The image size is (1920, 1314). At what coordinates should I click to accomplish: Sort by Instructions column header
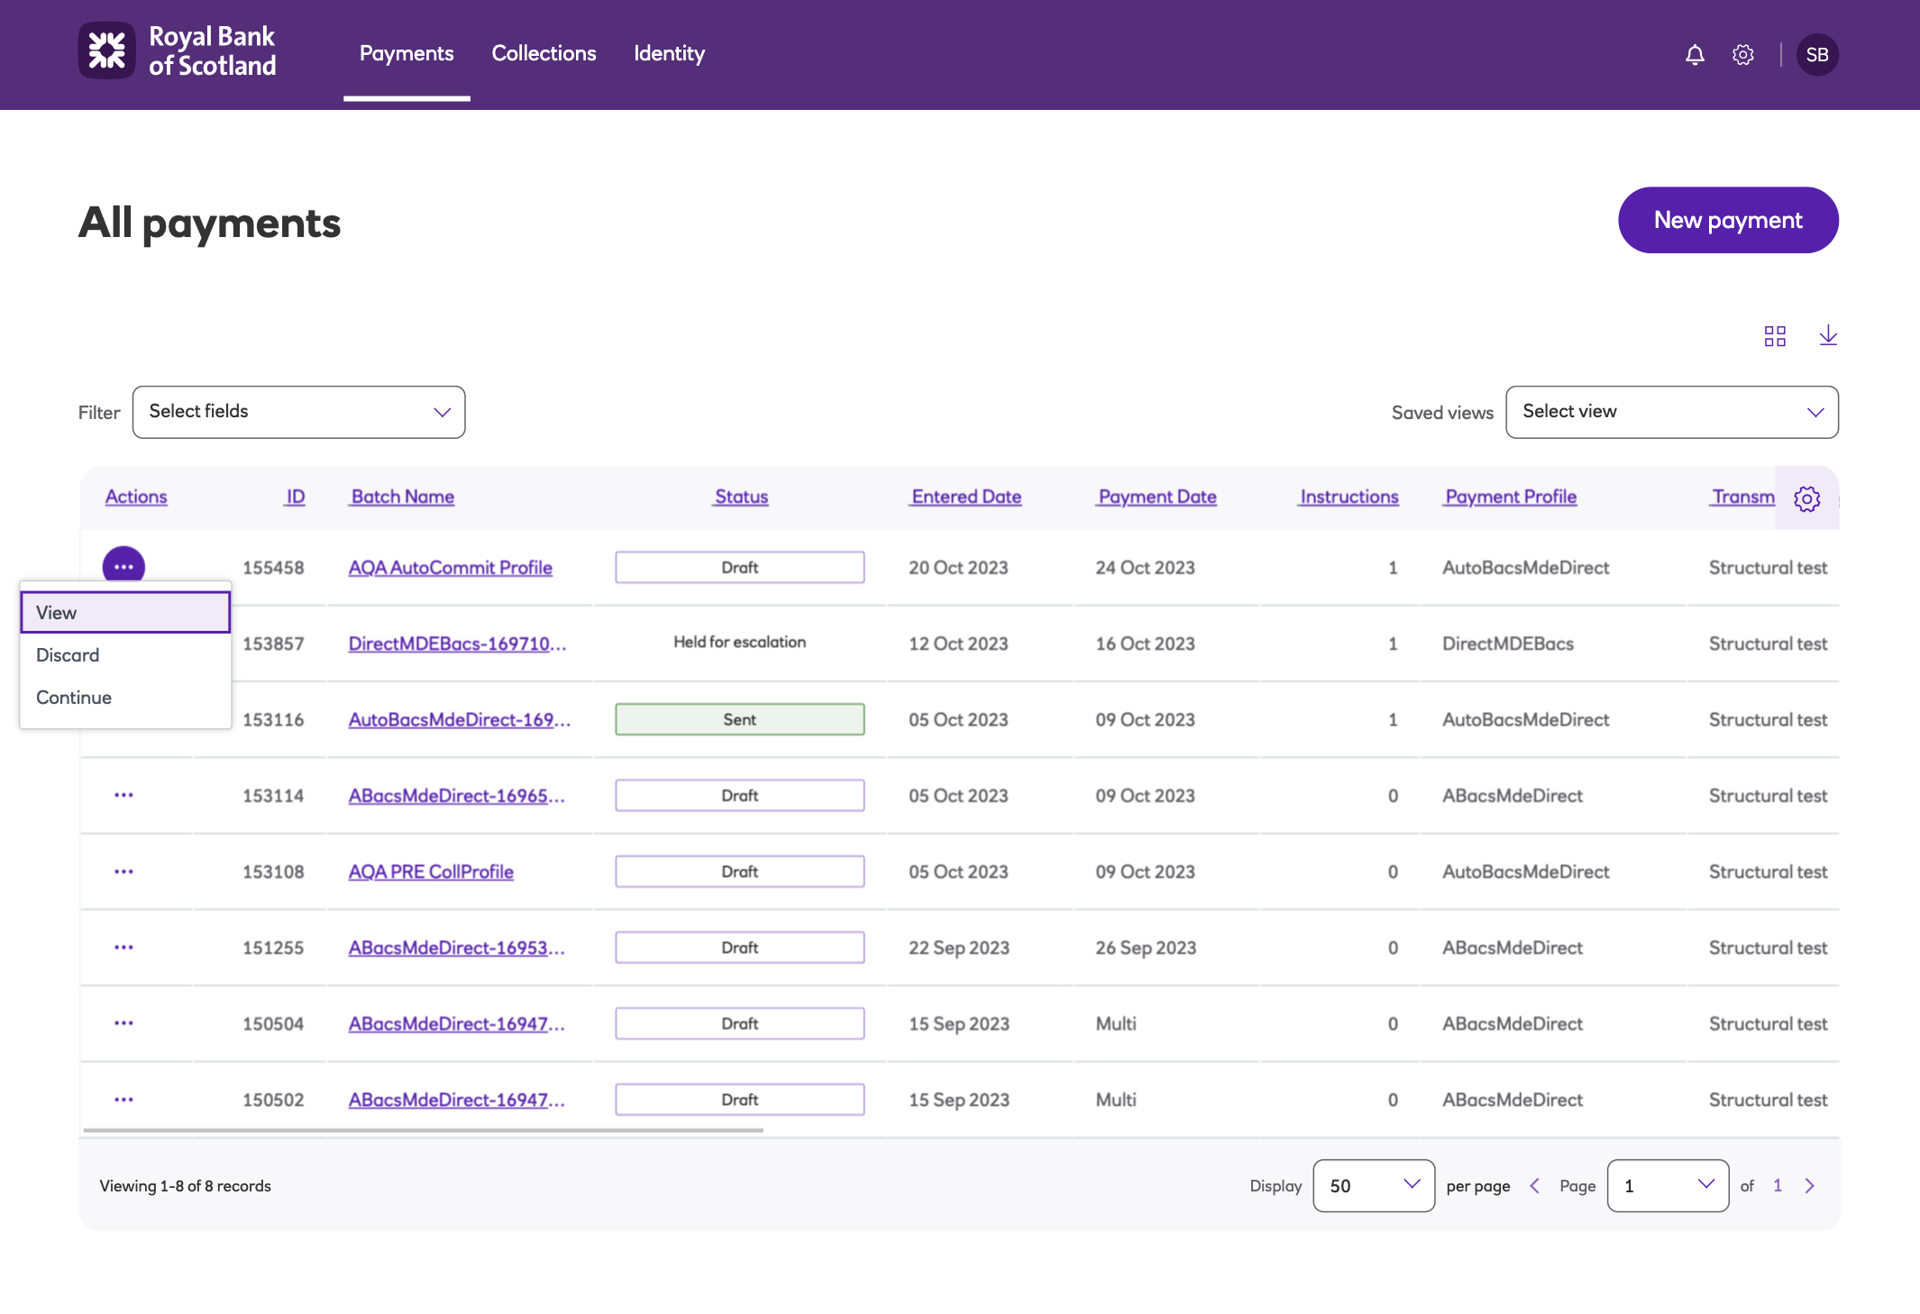coord(1349,497)
